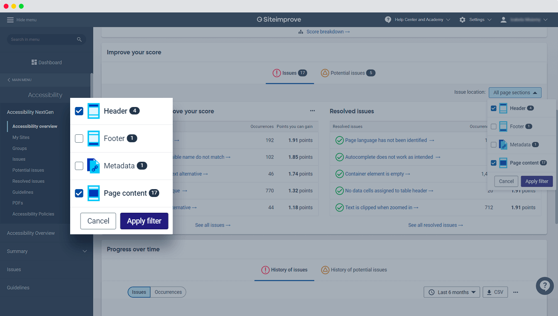The image size is (558, 316).
Task: Switch chart toggle to Occurrences
Action: pos(168,292)
